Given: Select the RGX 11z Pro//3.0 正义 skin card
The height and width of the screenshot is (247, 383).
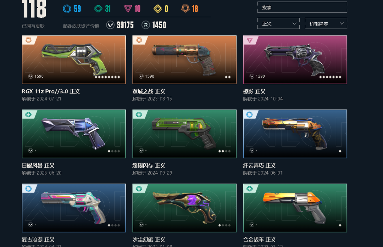Looking at the screenshot, I should 74,60.
